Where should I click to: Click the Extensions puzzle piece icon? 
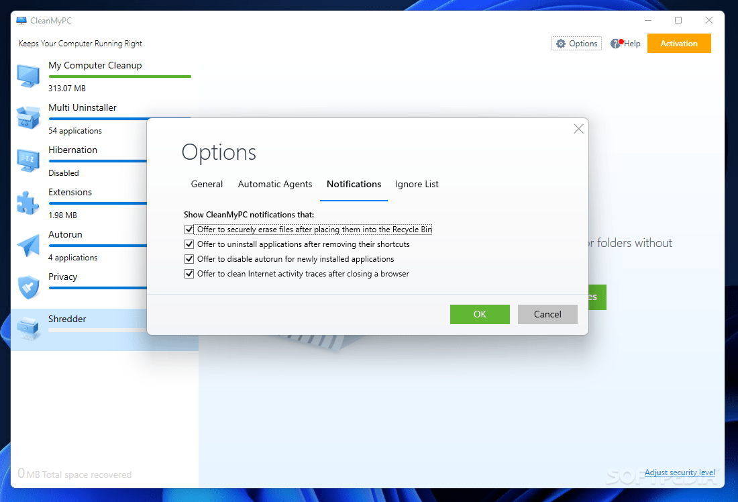click(28, 203)
